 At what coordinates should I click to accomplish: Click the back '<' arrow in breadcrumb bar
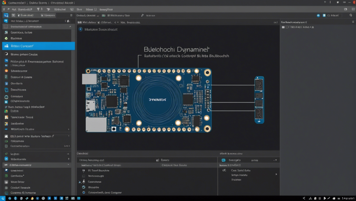point(115,22)
